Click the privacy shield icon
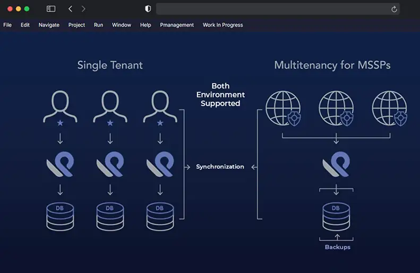This screenshot has height=273, width=420. click(148, 9)
